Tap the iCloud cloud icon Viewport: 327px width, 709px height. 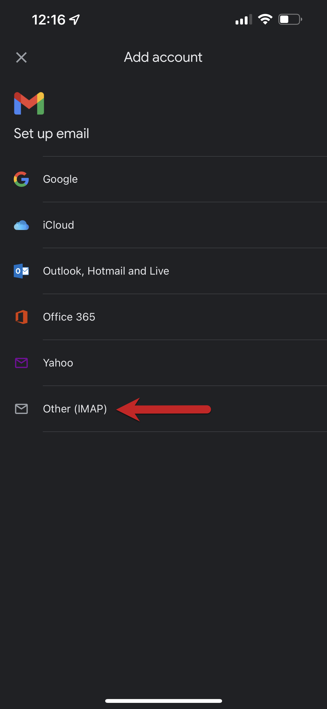(21, 225)
